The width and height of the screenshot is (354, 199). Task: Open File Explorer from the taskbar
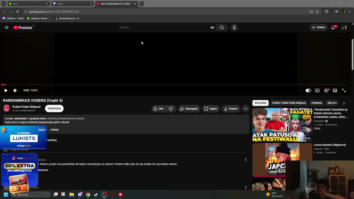72,195
